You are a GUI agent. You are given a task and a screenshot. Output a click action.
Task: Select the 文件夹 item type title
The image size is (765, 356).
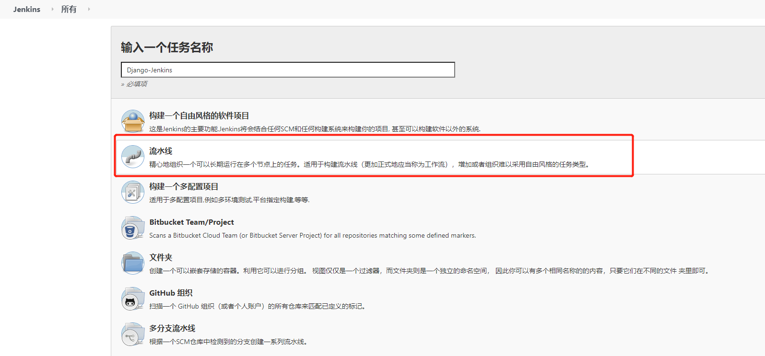coord(161,257)
